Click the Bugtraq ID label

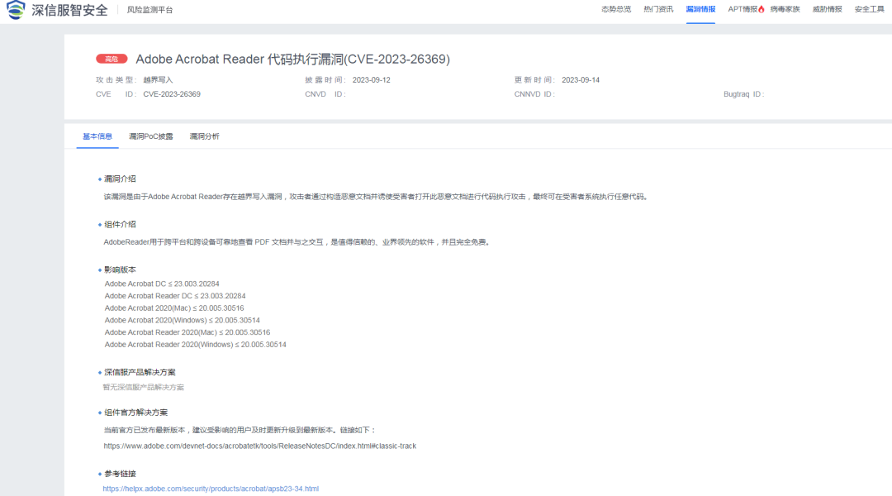point(744,94)
